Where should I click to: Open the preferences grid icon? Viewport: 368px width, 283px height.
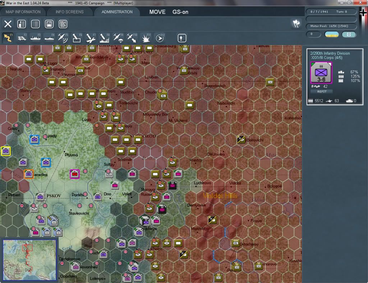click(63, 24)
